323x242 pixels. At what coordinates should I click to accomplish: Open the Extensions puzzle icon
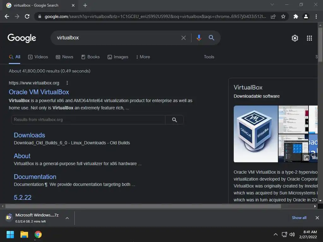[296, 16]
